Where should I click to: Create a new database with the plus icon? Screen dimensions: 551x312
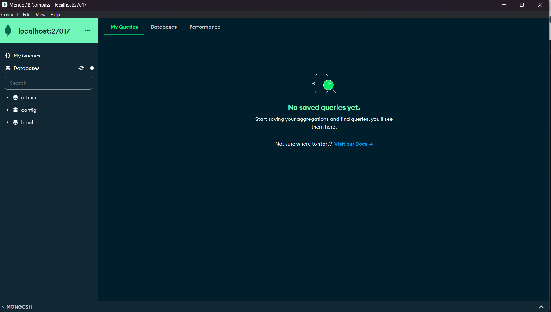click(92, 68)
